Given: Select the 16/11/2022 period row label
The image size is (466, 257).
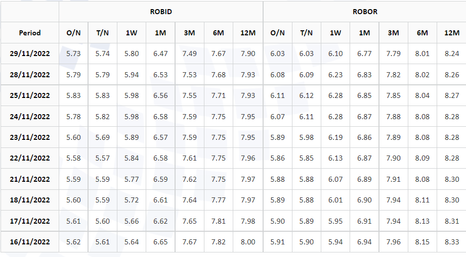Looking at the screenshot, I should [x=30, y=242].
